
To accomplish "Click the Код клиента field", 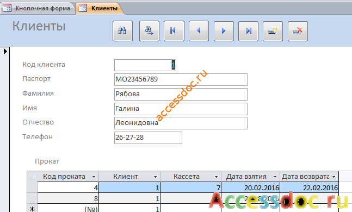I will [x=145, y=65].
